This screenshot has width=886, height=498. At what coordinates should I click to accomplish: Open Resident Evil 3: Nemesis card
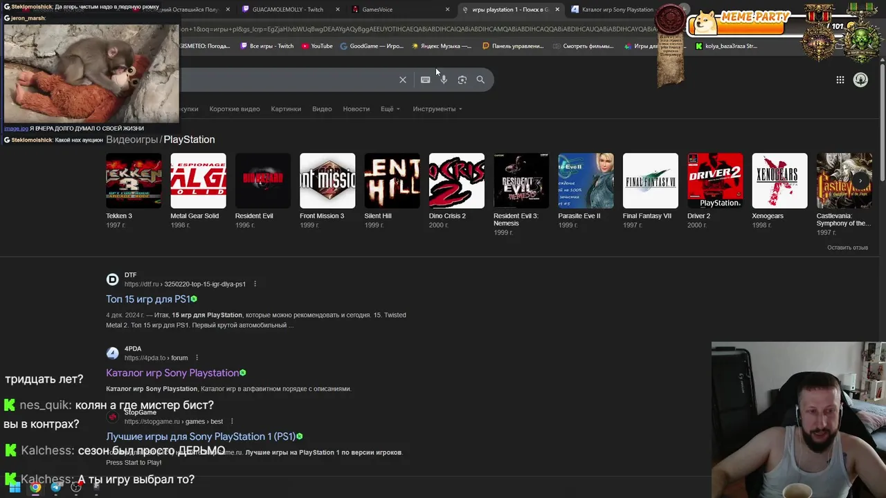(x=521, y=194)
